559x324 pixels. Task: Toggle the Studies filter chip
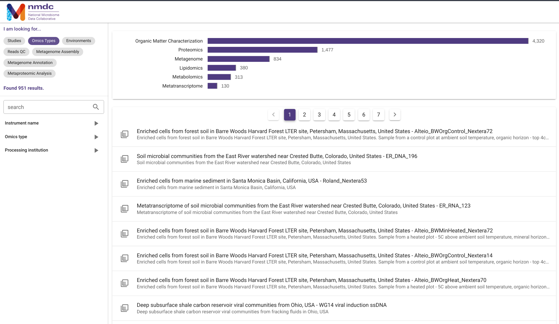(14, 41)
